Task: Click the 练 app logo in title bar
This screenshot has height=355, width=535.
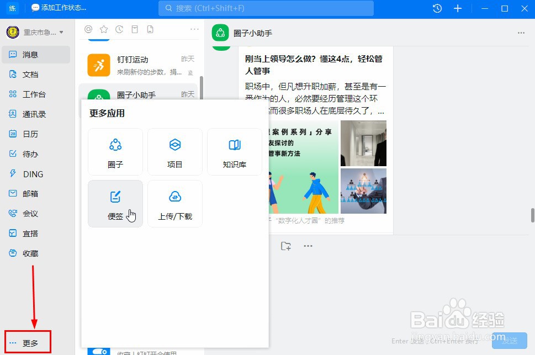Action: click(12, 8)
